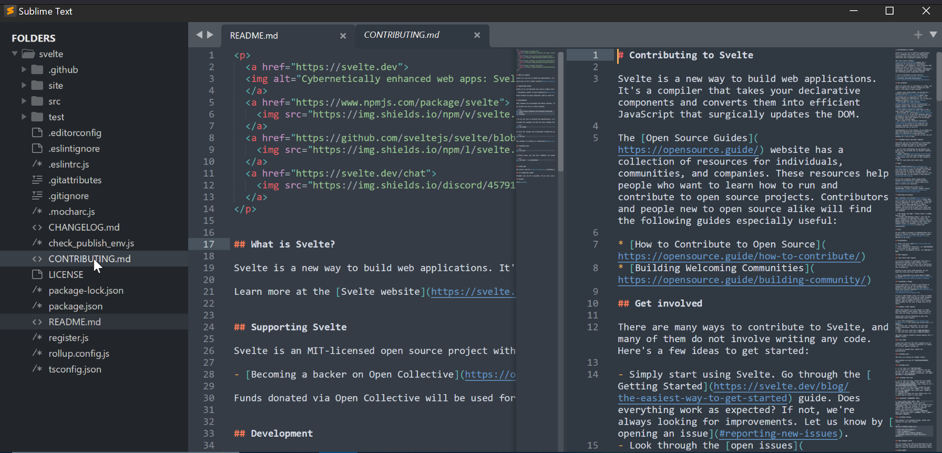Image resolution: width=942 pixels, height=453 pixels.
Task: Click the package-lock.json file icon
Action: pyautogui.click(x=37, y=290)
